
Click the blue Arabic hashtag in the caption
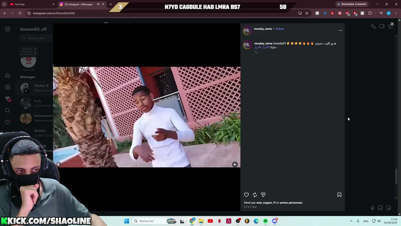pos(262,47)
